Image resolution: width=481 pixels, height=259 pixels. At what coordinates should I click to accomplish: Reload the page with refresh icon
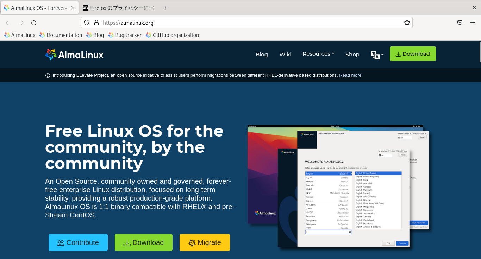pos(34,23)
